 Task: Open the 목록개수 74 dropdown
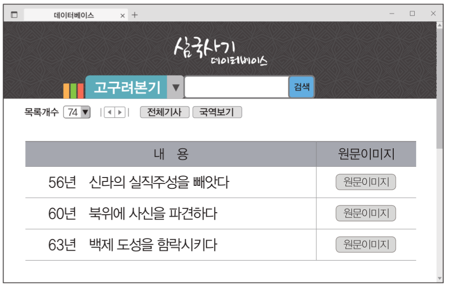click(x=76, y=112)
